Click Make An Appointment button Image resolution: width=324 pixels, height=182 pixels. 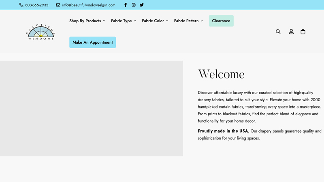tap(93, 42)
